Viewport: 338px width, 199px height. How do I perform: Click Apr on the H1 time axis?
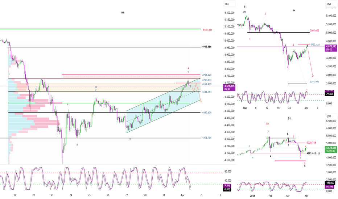pos(182,195)
